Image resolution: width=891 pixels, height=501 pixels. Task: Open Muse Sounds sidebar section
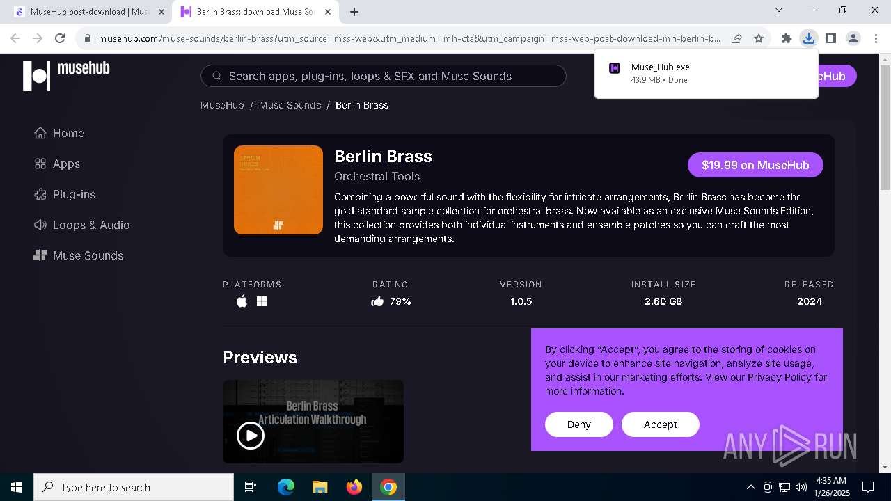79,255
